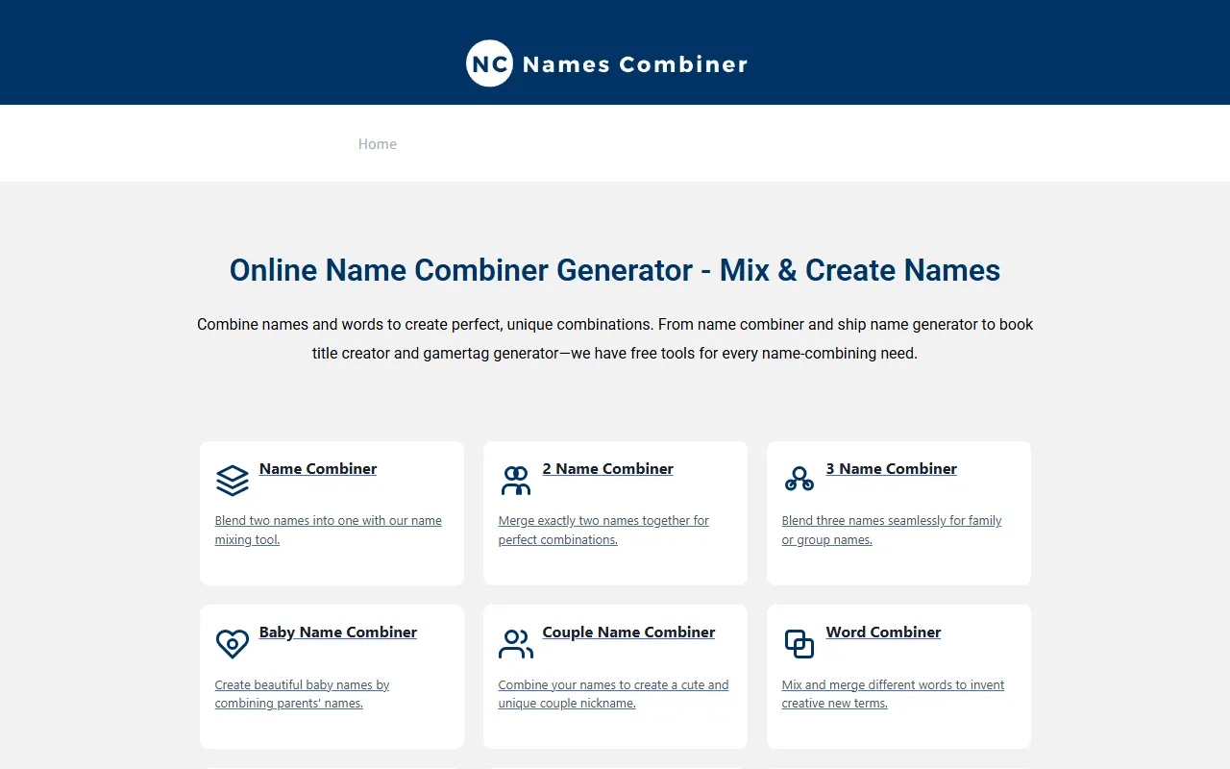The image size is (1230, 769).
Task: Click the people Couple Name Combiner icon
Action: coord(516,643)
